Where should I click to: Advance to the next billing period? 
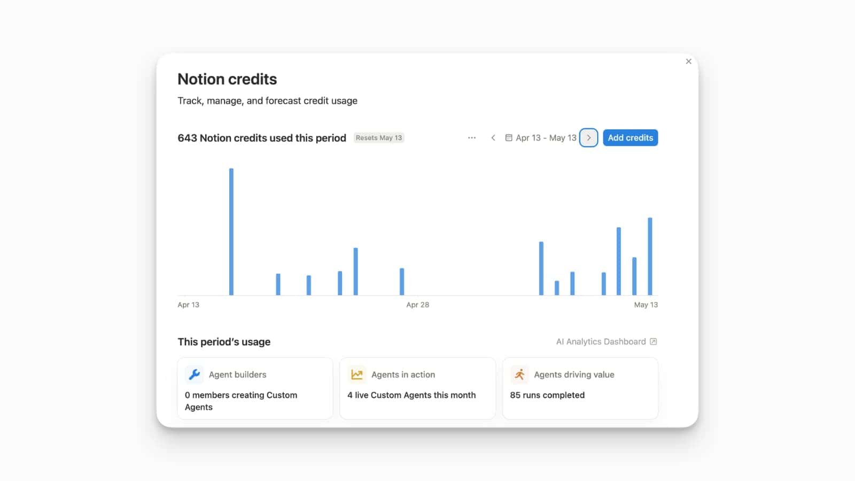click(x=588, y=138)
